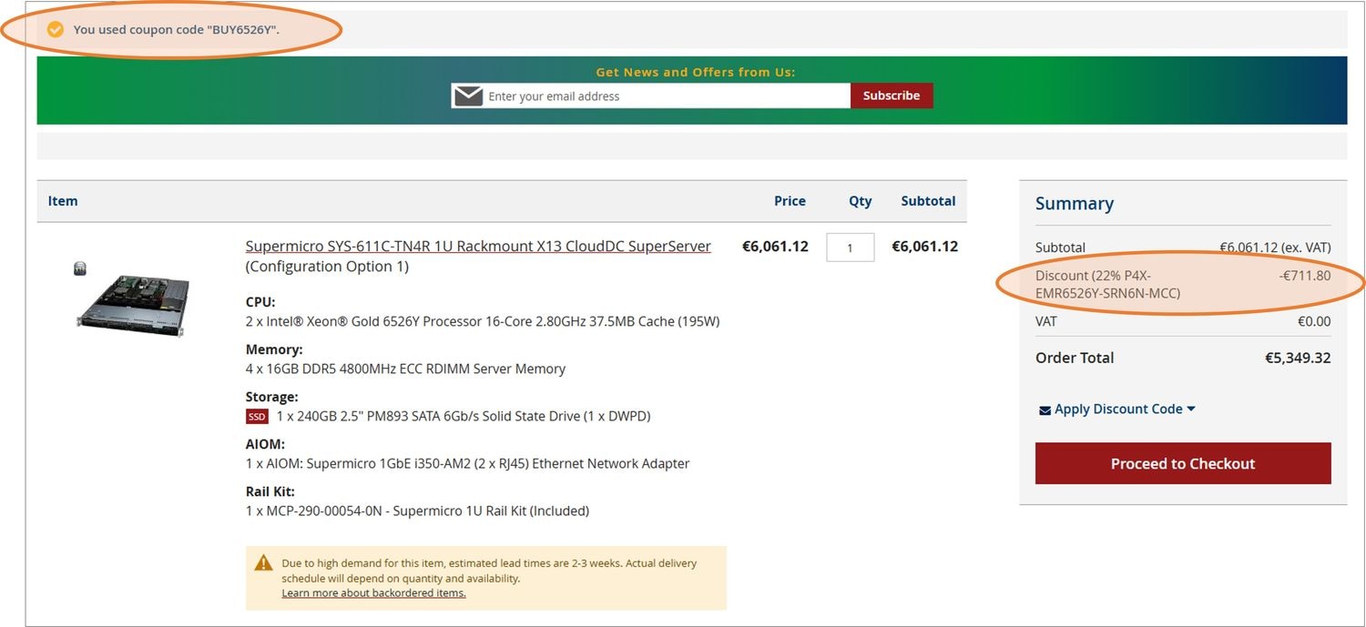Screen dimensions: 1366x627
Task: Click the "AIOM:" label
Action: point(265,444)
